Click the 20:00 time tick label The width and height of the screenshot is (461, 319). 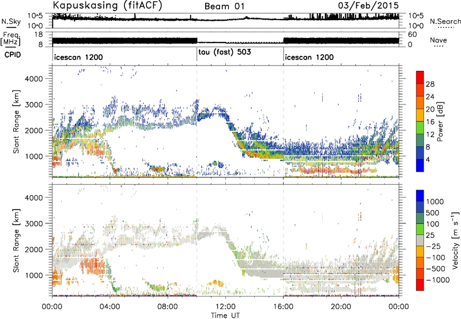pyautogui.click(x=341, y=307)
